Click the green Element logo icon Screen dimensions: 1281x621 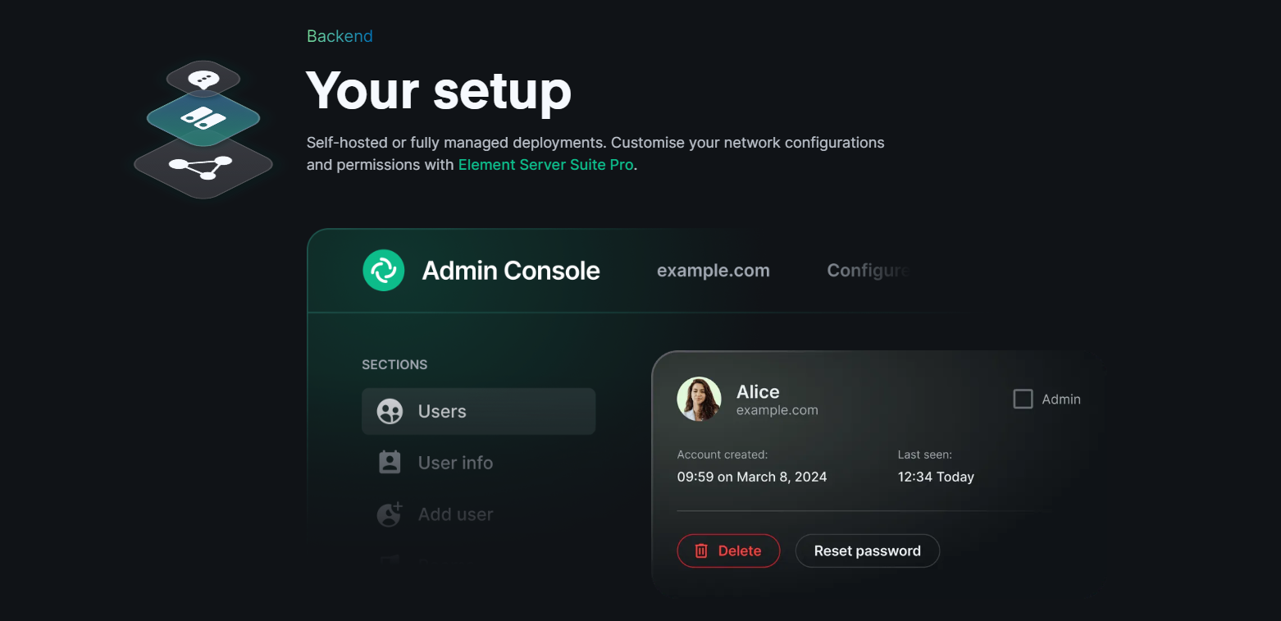(x=384, y=270)
